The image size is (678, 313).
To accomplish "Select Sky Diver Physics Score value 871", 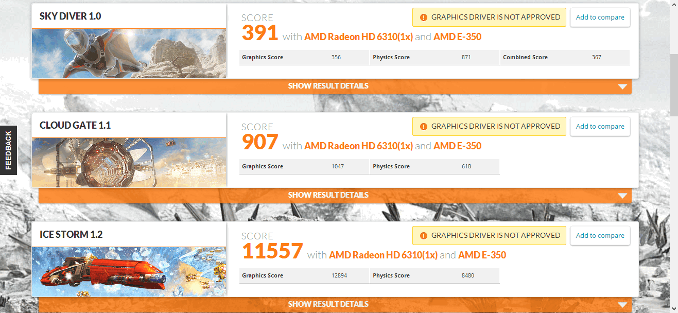I will (466, 58).
